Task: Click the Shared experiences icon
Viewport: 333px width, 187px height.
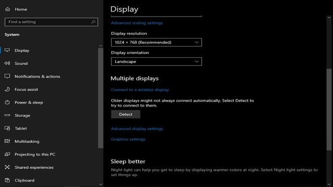Action: coord(7,167)
